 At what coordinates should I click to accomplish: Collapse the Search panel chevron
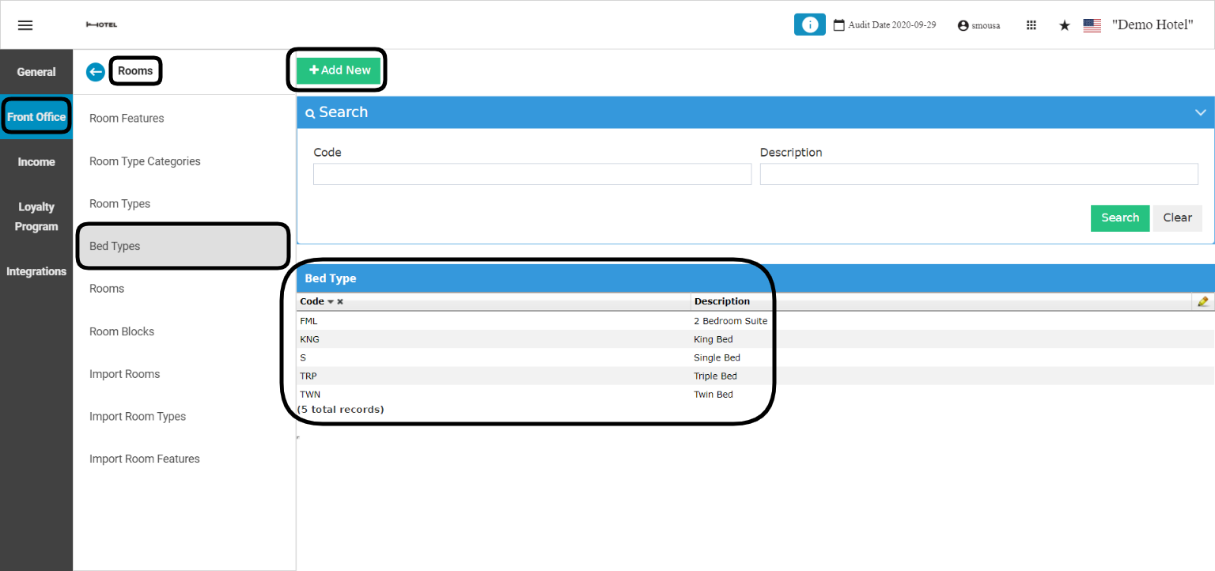coord(1200,112)
